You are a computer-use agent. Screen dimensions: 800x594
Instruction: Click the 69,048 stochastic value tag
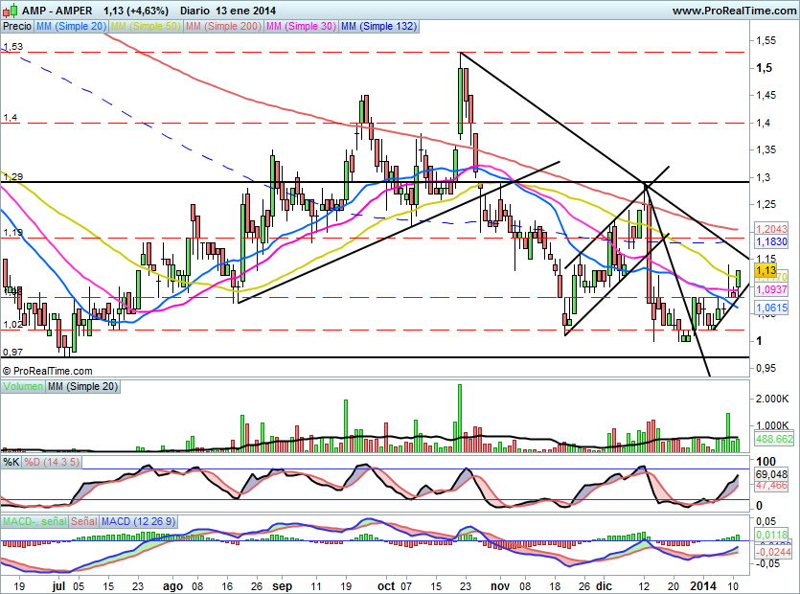pos(771,474)
